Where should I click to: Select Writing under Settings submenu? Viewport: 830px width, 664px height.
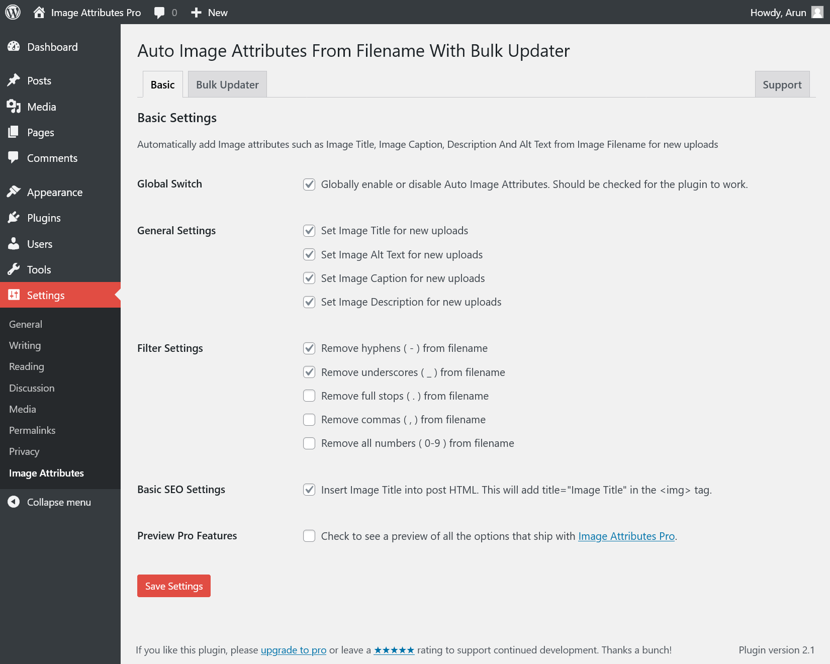[x=25, y=345]
